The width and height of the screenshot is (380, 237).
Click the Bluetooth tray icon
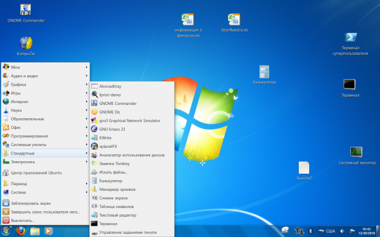[310, 231]
